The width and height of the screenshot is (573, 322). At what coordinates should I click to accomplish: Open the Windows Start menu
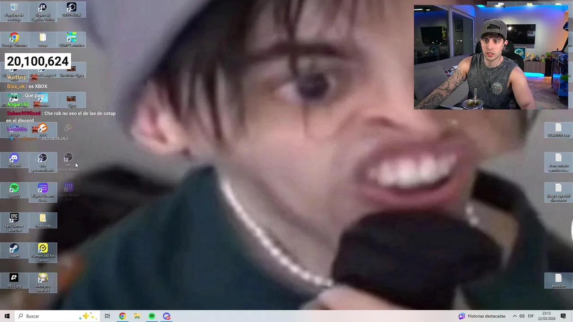click(7, 316)
